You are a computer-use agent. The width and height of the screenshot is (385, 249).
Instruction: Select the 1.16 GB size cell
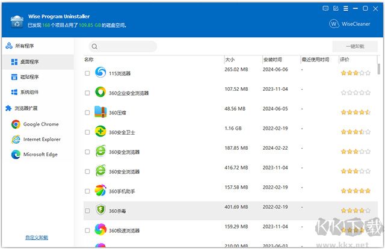tap(233, 129)
